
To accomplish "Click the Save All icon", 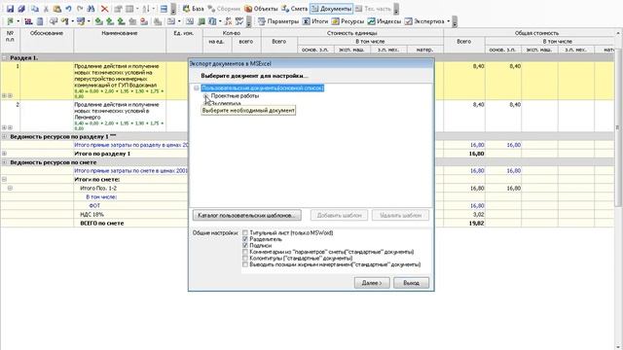I will click(21, 9).
